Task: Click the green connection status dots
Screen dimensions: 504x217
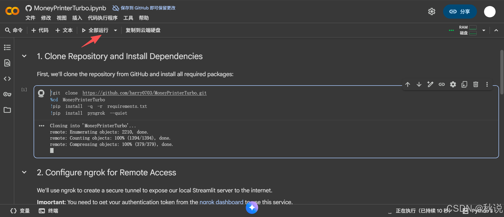Action: tap(451, 30)
